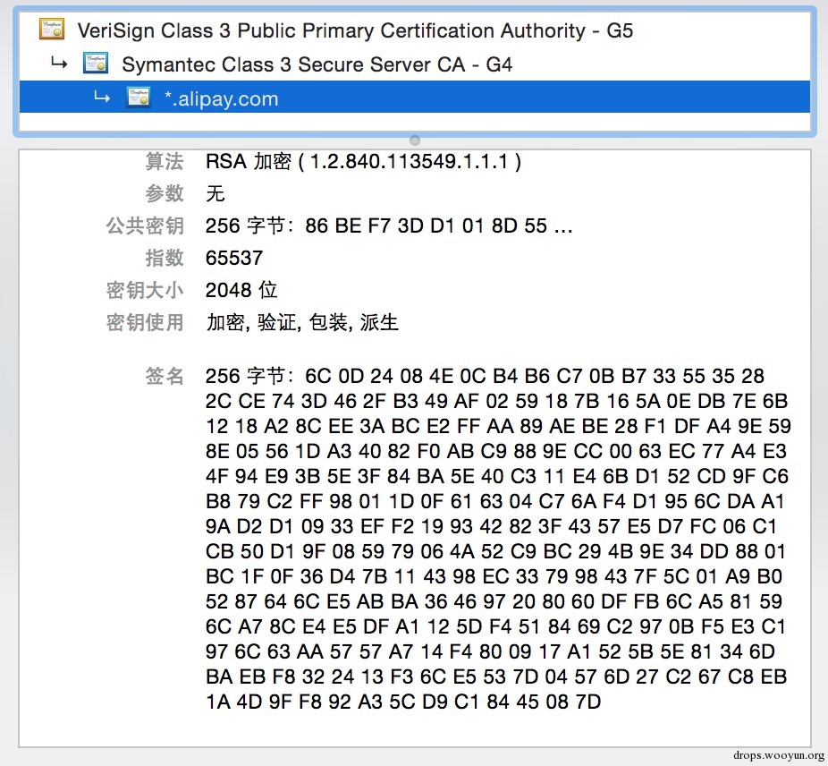The image size is (828, 766).
Task: Click signature line starting CB 50 D1 9F
Action: pos(495,551)
